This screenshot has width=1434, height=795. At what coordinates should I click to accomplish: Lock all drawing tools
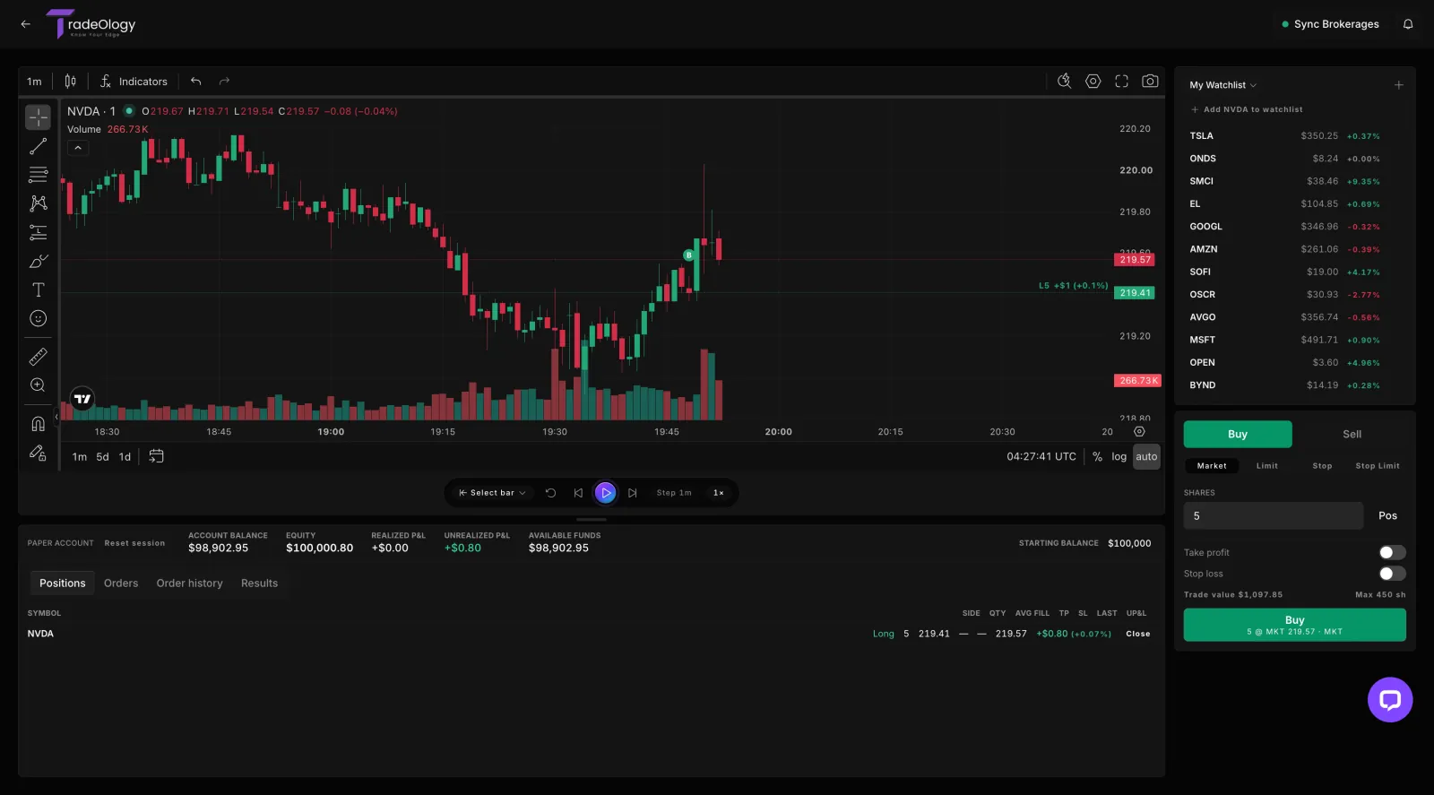(38, 453)
